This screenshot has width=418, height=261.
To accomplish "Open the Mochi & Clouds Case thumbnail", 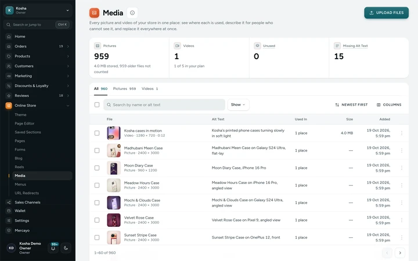I will tap(114, 202).
